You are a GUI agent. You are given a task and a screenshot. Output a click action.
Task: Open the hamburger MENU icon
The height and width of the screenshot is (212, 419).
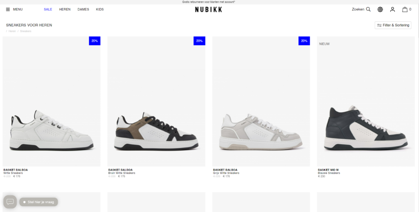click(8, 9)
